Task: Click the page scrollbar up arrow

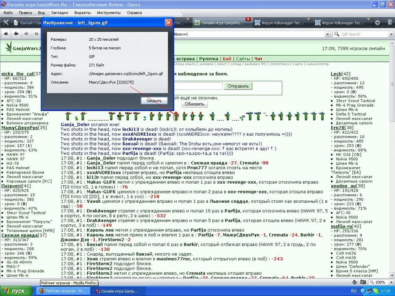Action: click(392, 43)
